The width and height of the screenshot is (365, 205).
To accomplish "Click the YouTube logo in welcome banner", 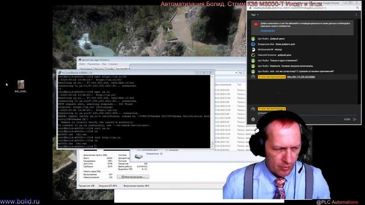I will 256,24.
